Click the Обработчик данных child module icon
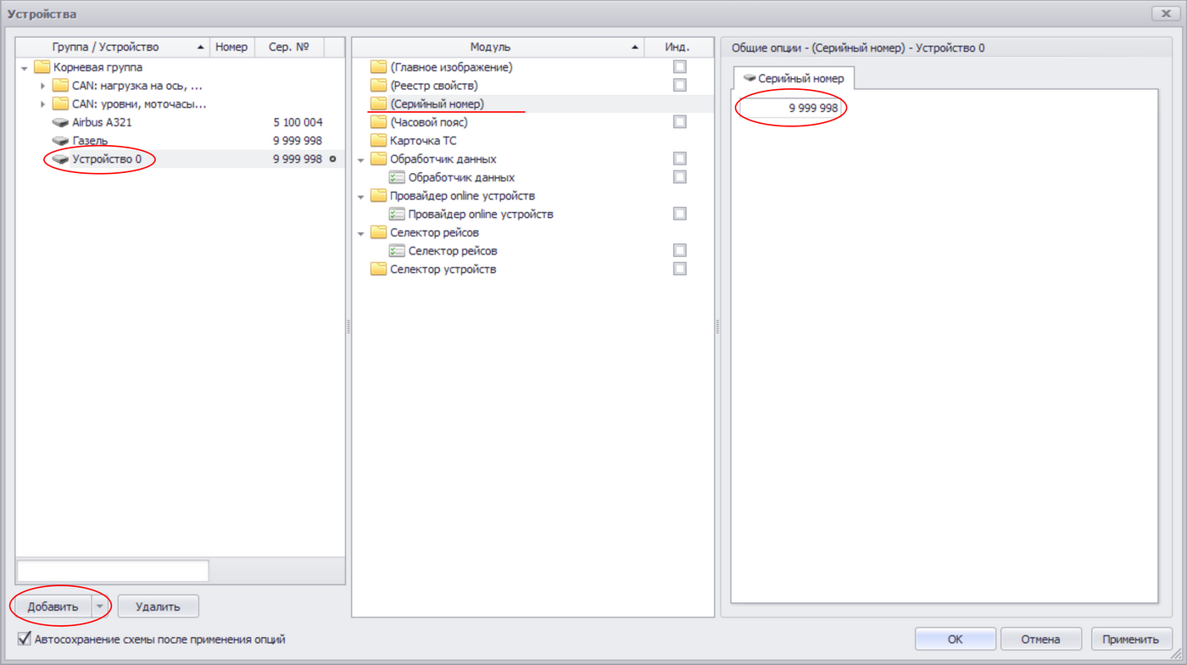This screenshot has height=665, width=1187. [397, 177]
